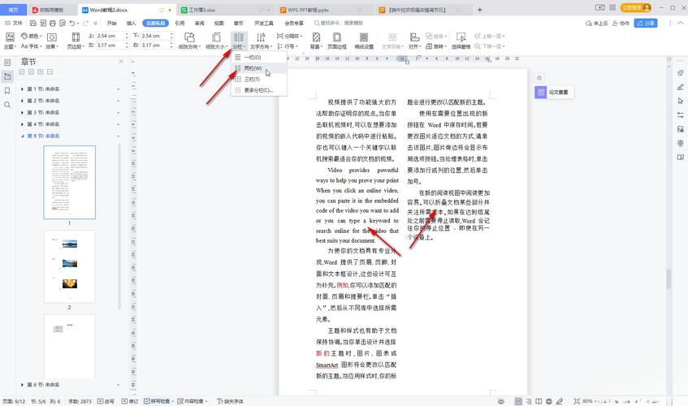Adjust the zoom slider in status bar
This screenshot has width=688, height=406.
(x=630, y=401)
